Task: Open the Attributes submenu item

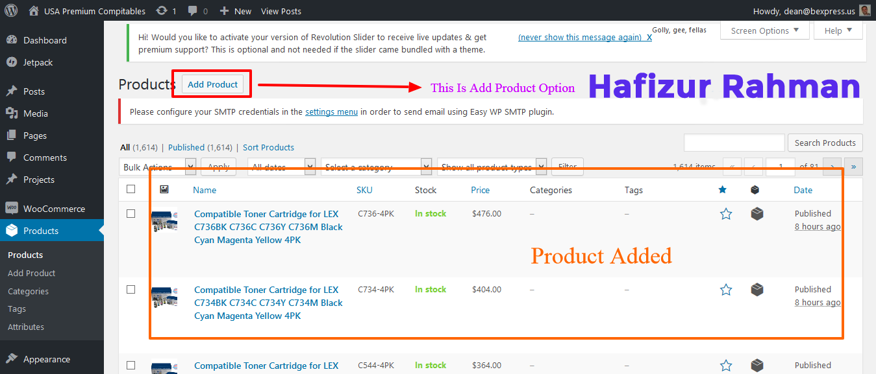Action: (x=26, y=327)
